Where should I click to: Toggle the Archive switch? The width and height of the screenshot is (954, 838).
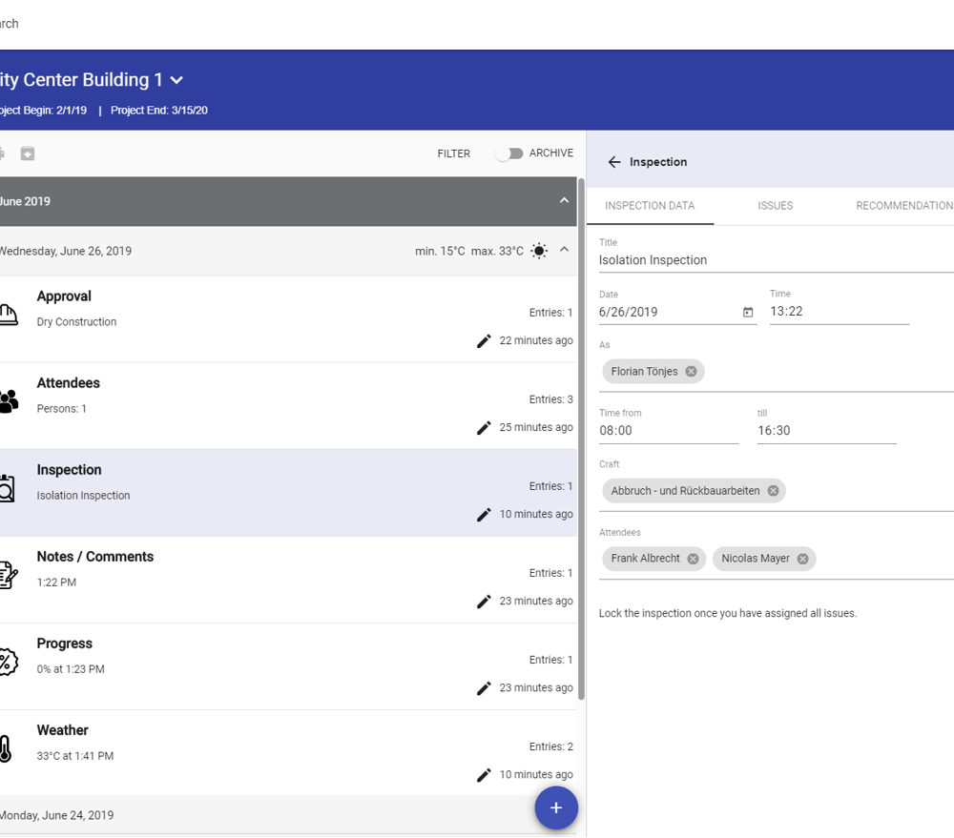point(509,153)
